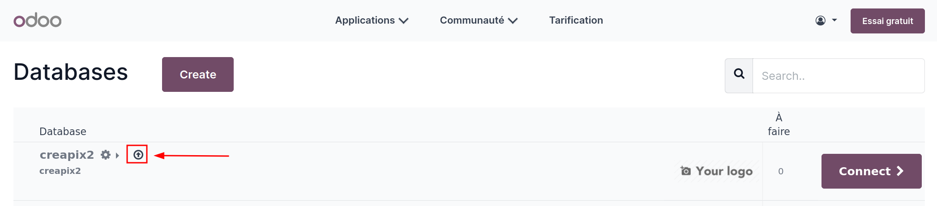Connect to the creapix2 database
937x206 pixels.
pyautogui.click(x=871, y=171)
